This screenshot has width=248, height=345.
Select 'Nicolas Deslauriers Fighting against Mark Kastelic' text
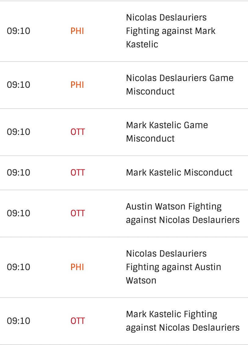pyautogui.click(x=171, y=31)
